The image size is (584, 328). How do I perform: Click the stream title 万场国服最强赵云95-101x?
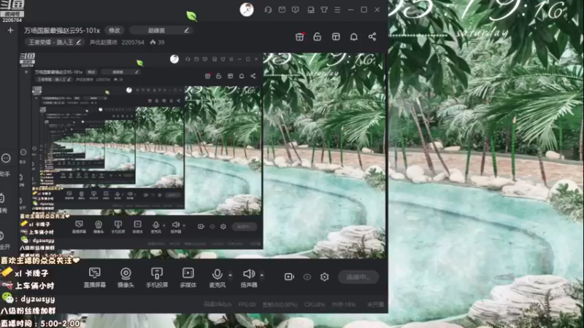[x=62, y=30]
